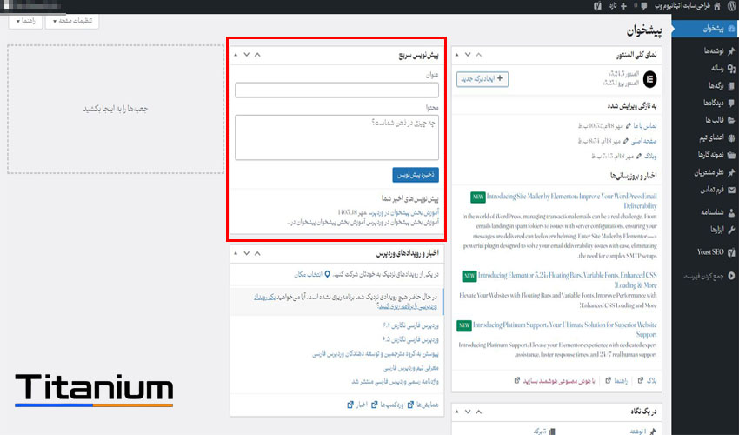Image resolution: width=739 pixels, height=435 pixels.
Task: Open راهنما help dropdown tab
Action: click(25, 21)
